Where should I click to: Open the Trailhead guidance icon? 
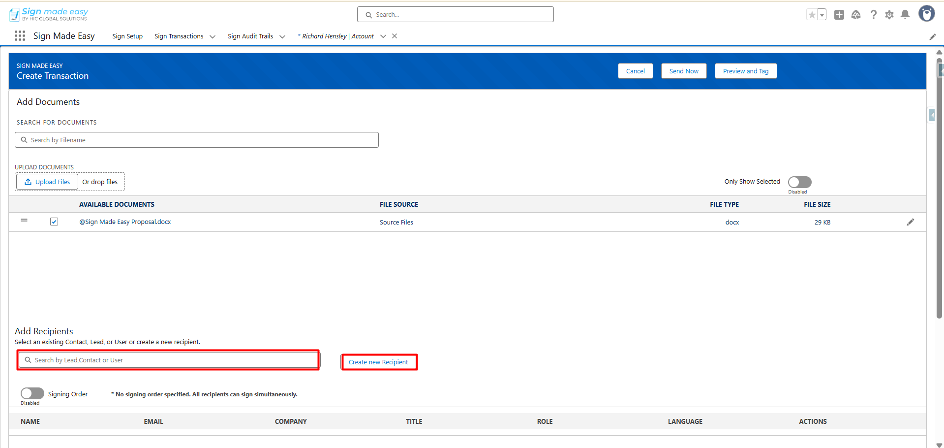(x=856, y=15)
